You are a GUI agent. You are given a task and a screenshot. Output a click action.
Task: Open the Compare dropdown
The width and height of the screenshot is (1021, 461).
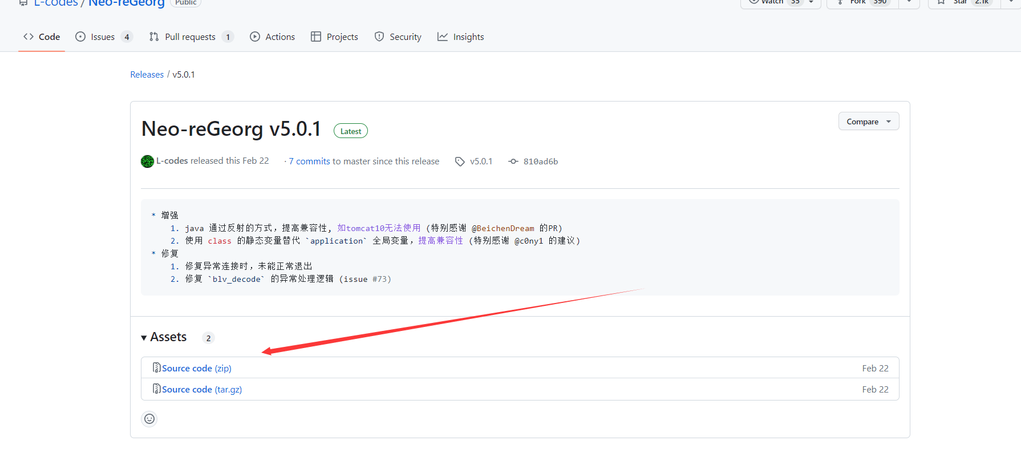click(869, 122)
